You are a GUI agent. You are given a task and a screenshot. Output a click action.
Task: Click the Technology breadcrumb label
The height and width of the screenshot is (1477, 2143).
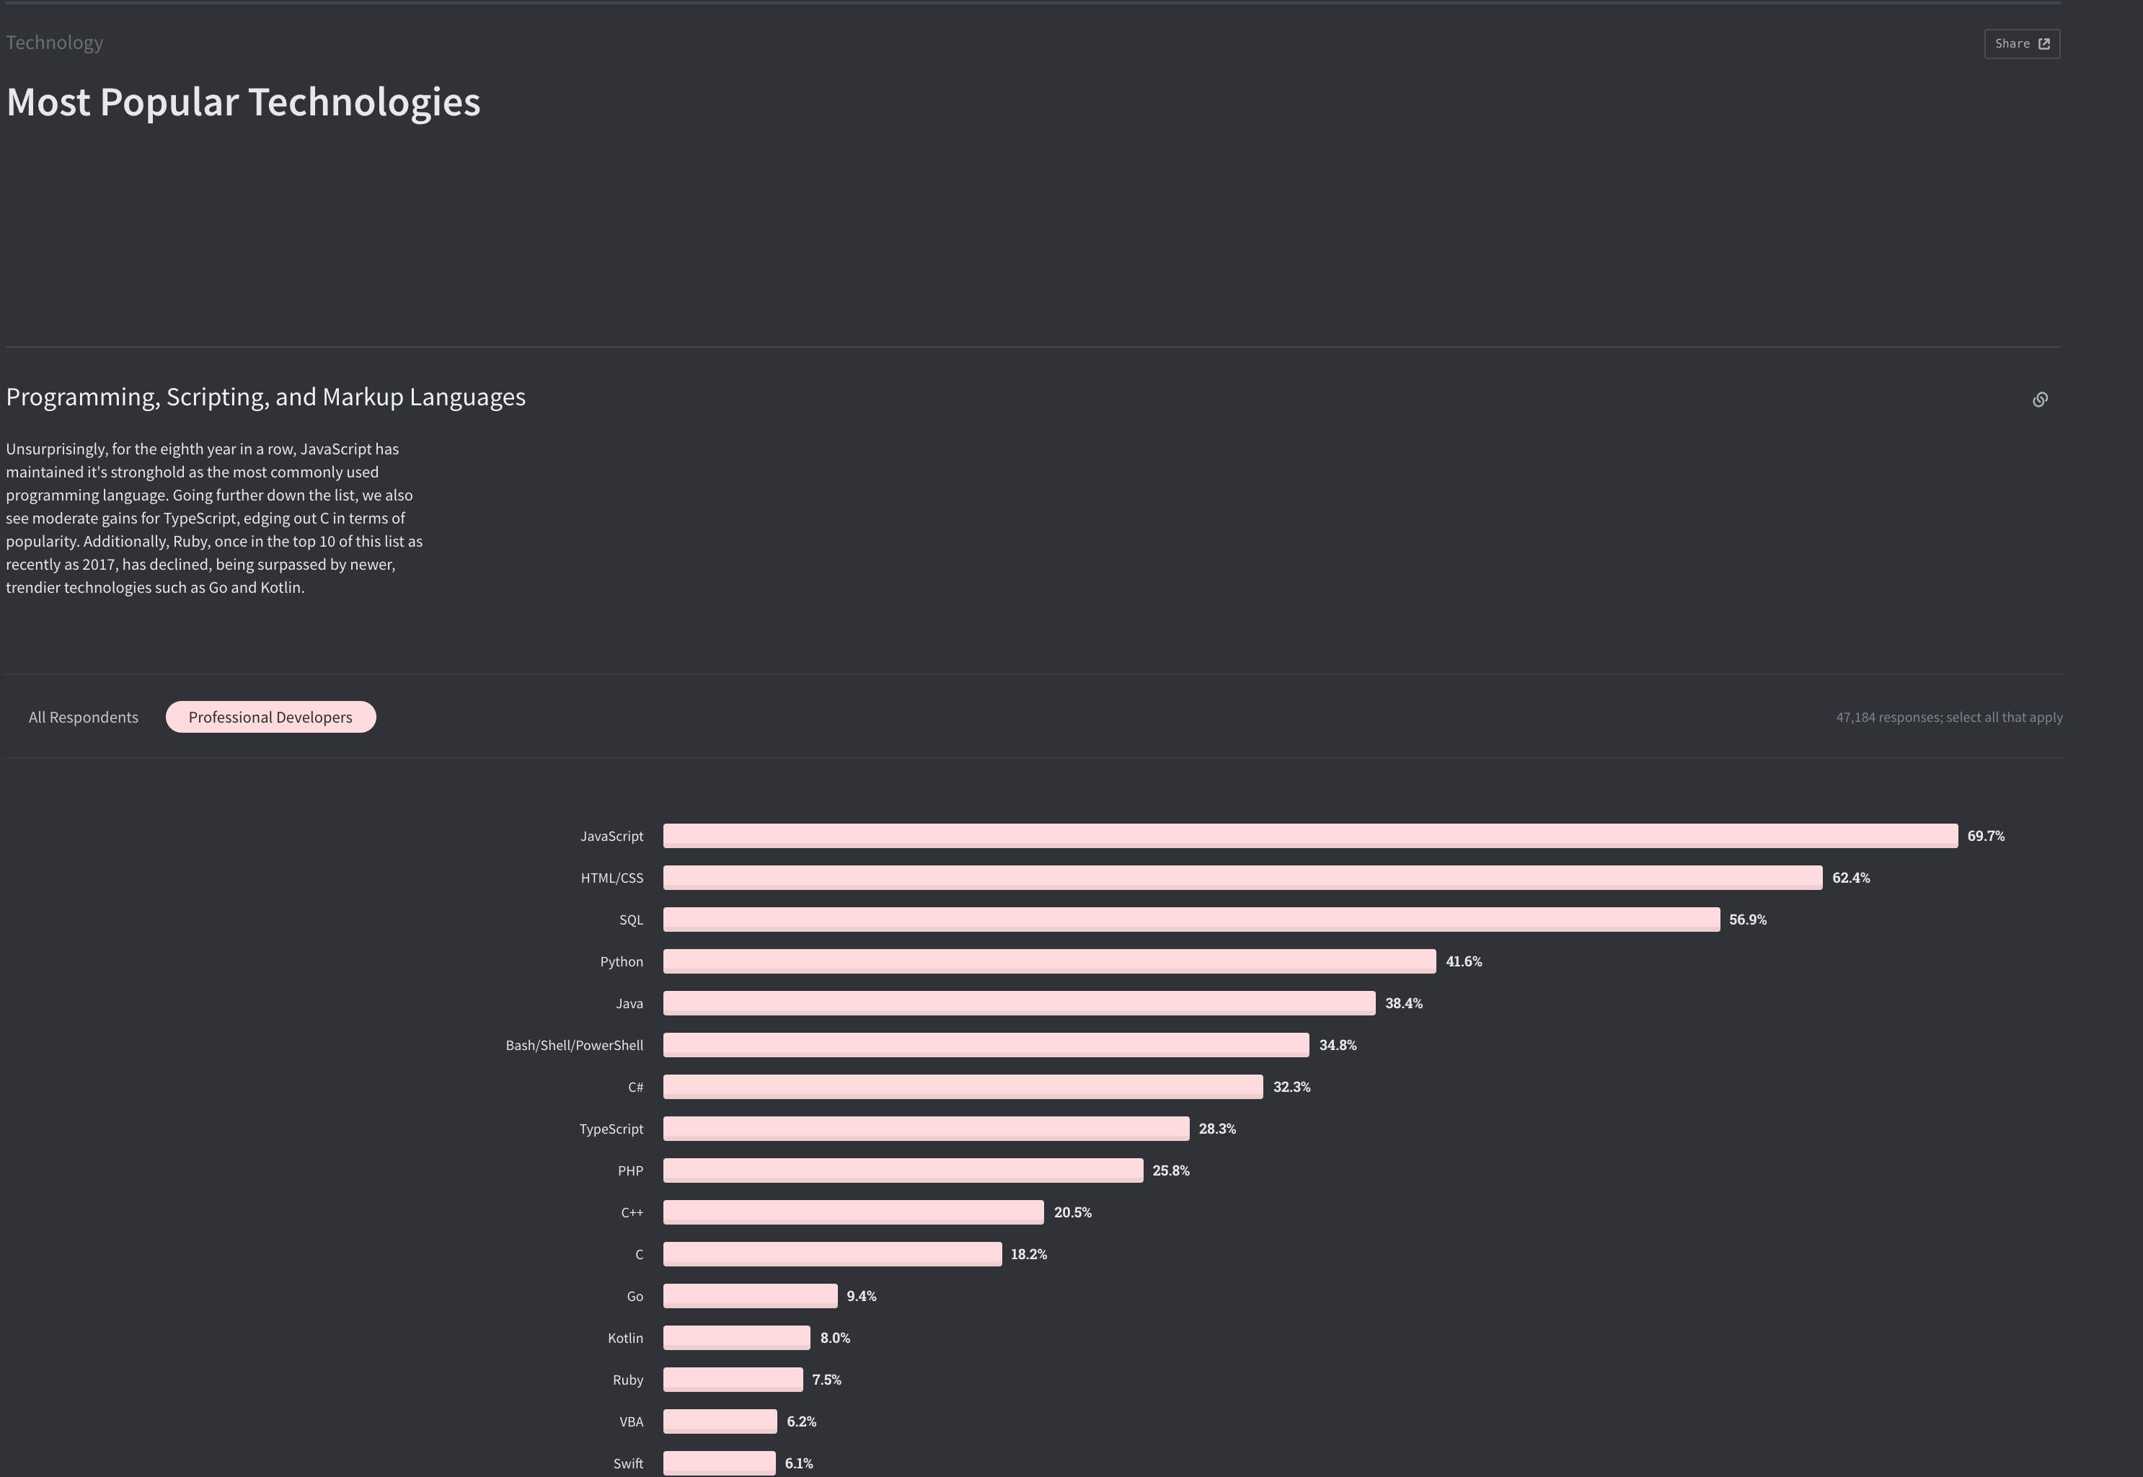(x=55, y=43)
